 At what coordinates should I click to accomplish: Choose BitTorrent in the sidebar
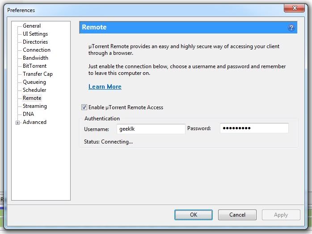tap(34, 66)
